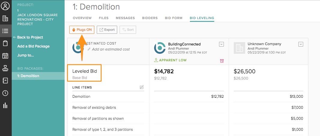Open the calendar icon in sidebar

[5, 56]
